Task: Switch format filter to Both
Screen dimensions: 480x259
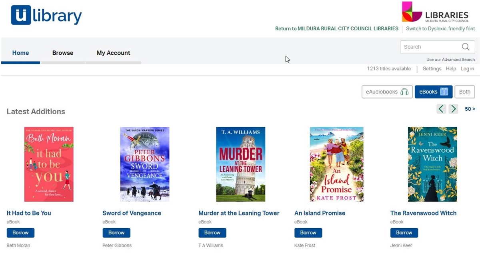Action: pyautogui.click(x=464, y=92)
